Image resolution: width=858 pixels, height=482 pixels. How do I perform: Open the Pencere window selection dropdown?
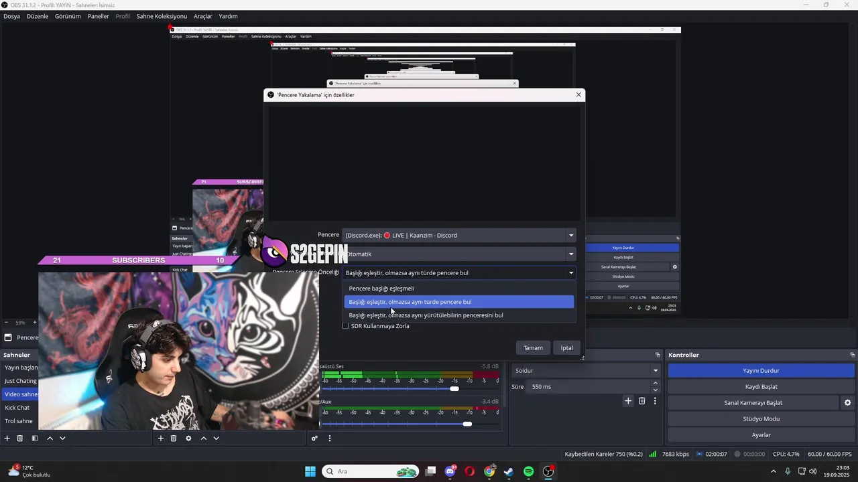click(459, 235)
